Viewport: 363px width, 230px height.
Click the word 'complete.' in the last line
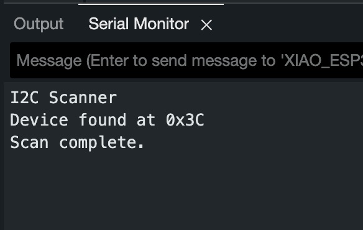[x=102, y=143]
